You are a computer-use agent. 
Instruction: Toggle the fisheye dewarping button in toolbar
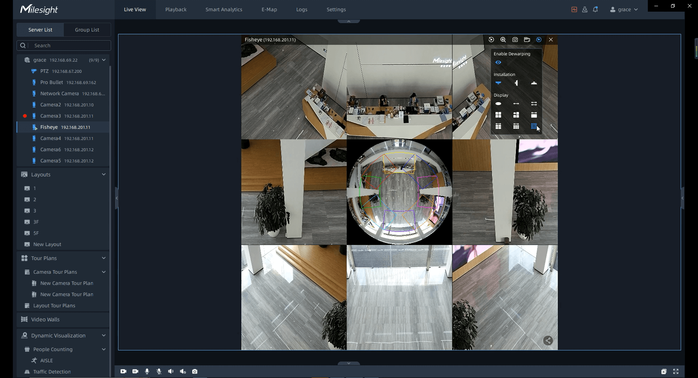click(539, 40)
